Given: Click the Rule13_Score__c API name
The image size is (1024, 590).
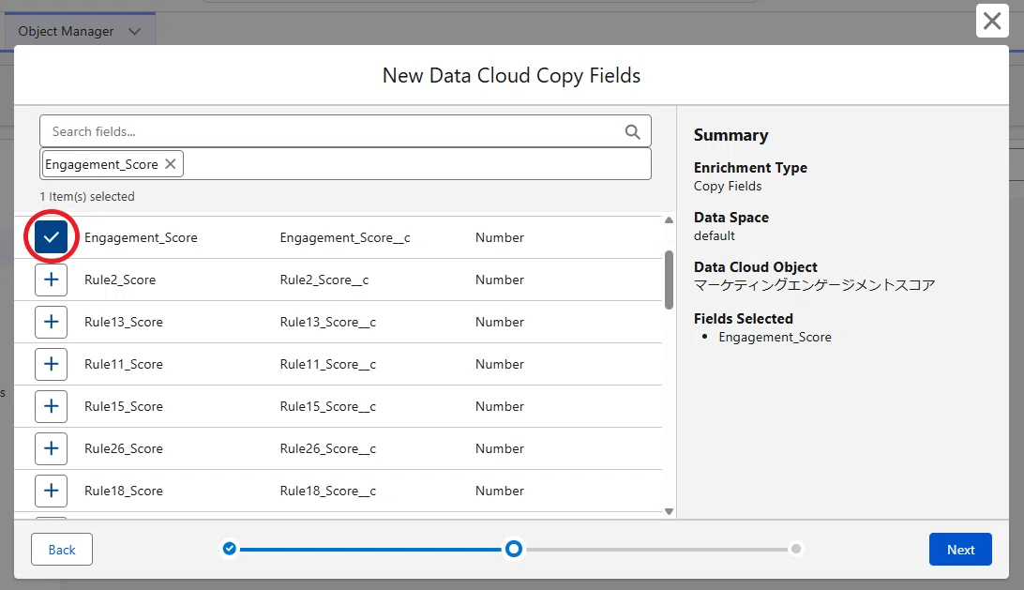Looking at the screenshot, I should pos(328,322).
